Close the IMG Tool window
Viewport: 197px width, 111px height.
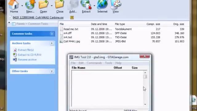point(145,56)
